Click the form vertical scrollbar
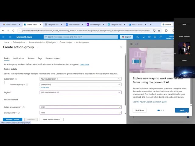195x146 pixels. tap(125, 80)
